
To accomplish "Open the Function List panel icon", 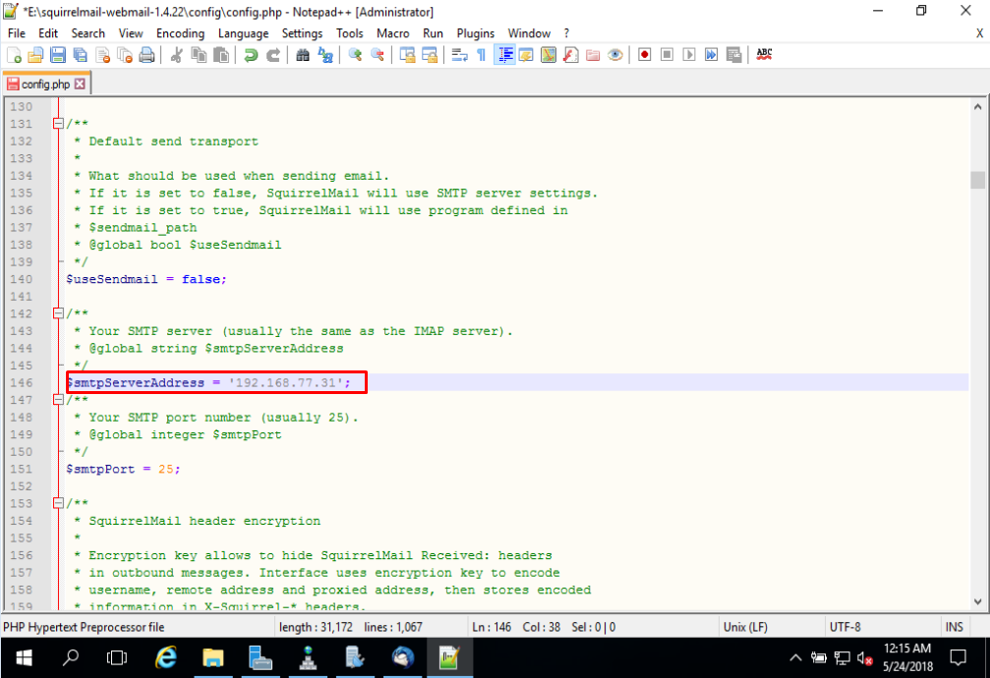I will 571,56.
